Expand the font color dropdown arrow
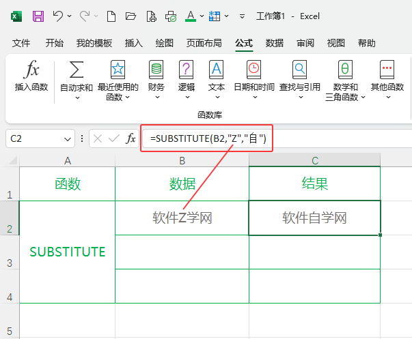This screenshot has height=339, width=412. coord(202,16)
